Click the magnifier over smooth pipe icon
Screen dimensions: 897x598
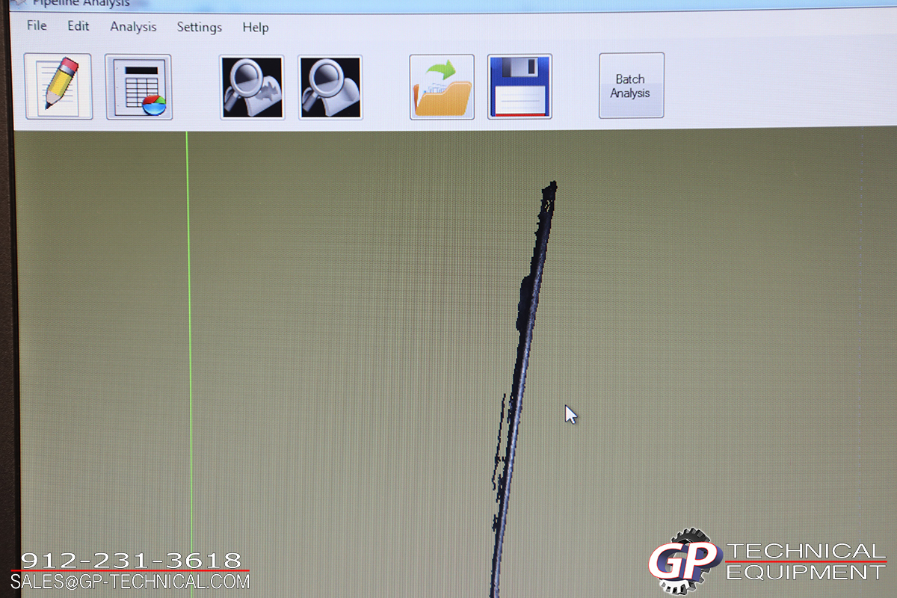330,87
